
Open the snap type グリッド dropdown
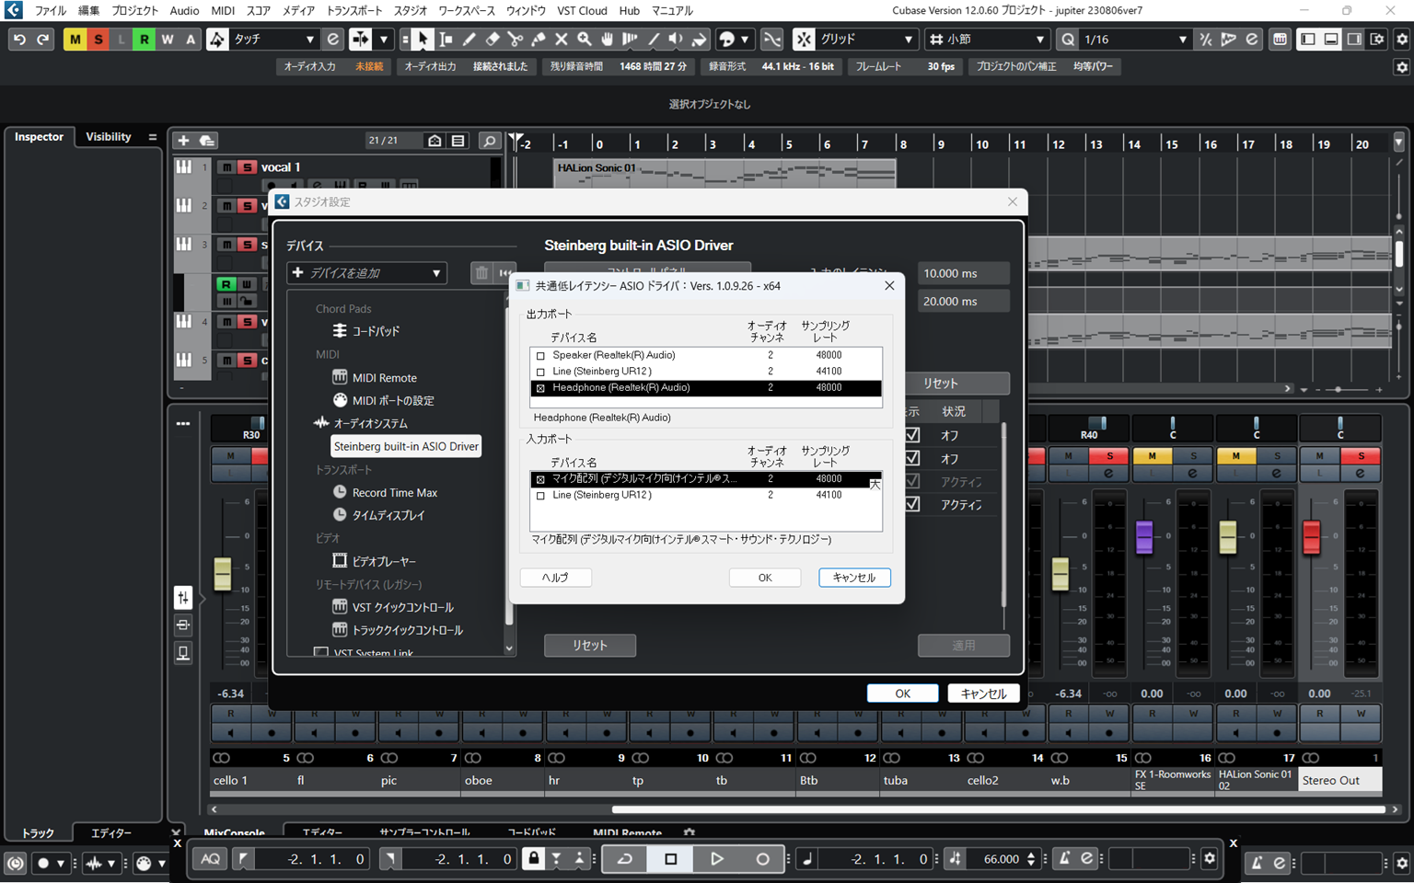pyautogui.click(x=866, y=40)
